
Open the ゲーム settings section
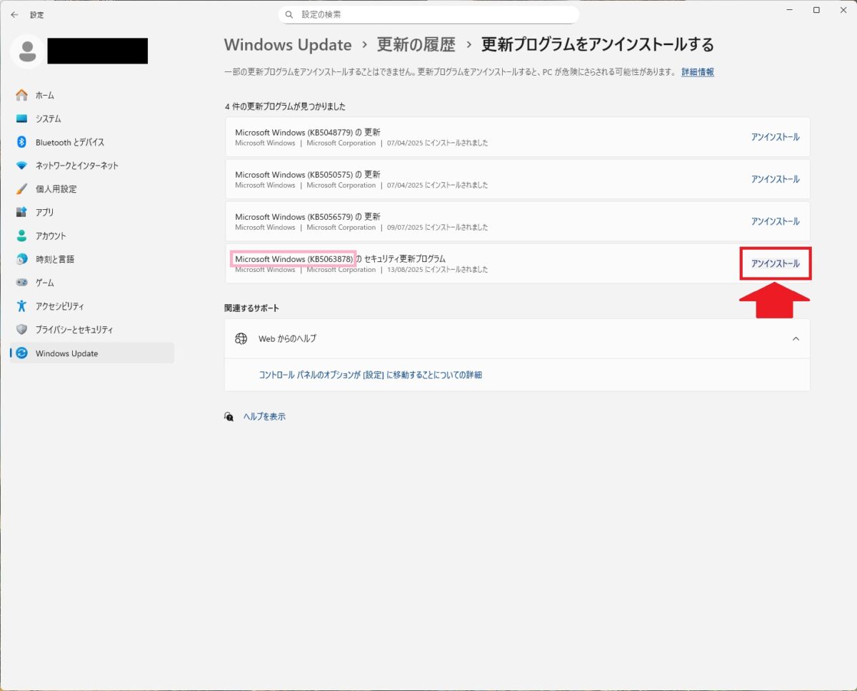pyautogui.click(x=44, y=282)
